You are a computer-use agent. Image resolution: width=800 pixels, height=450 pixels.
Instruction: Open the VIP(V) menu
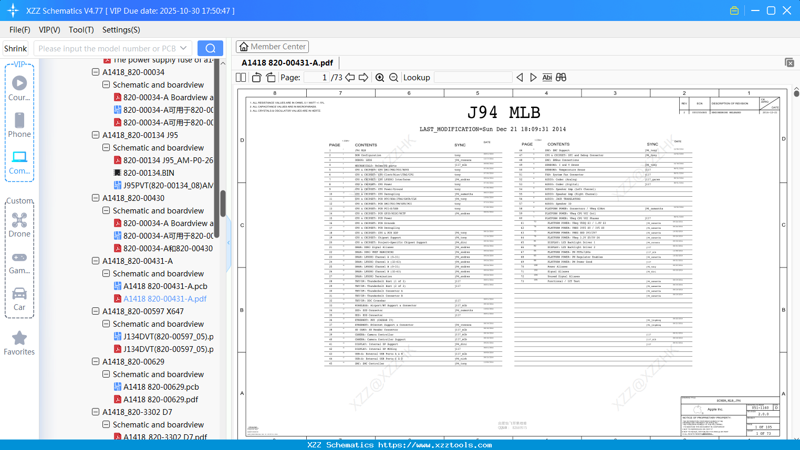click(x=49, y=30)
